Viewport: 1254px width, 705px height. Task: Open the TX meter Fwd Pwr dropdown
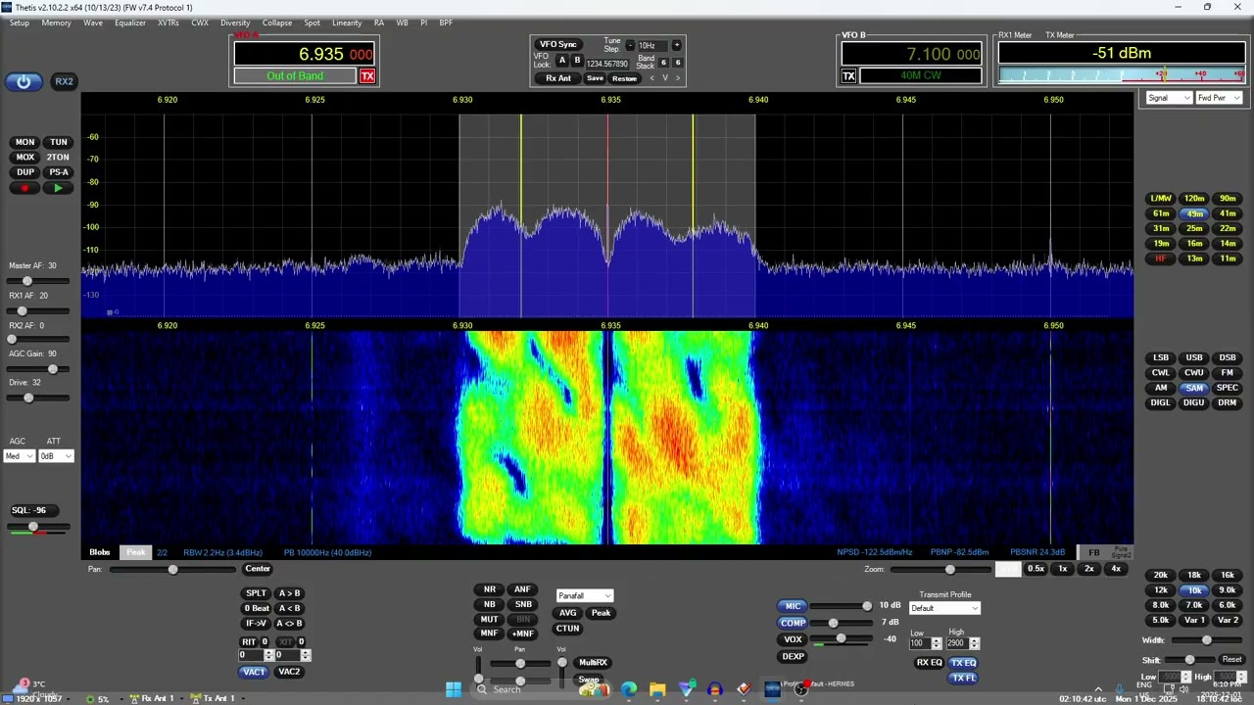(x=1219, y=98)
